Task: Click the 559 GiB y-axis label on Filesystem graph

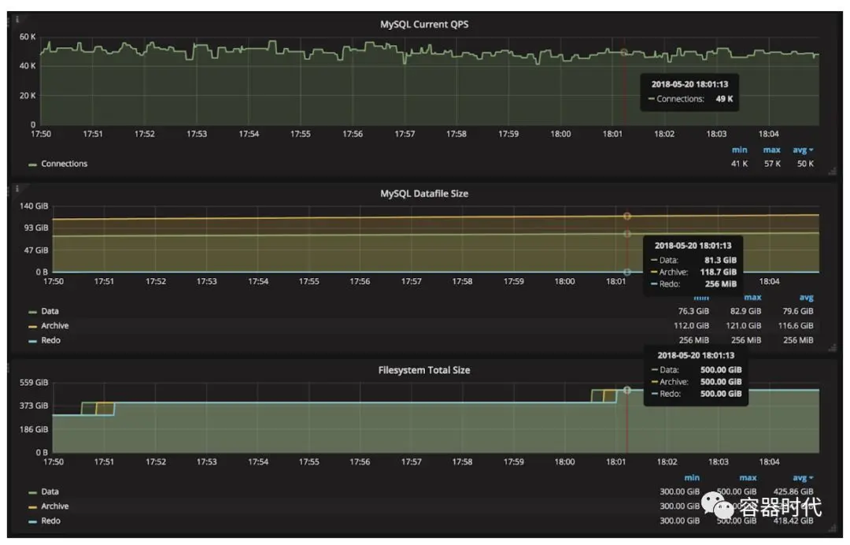Action: coord(34,383)
